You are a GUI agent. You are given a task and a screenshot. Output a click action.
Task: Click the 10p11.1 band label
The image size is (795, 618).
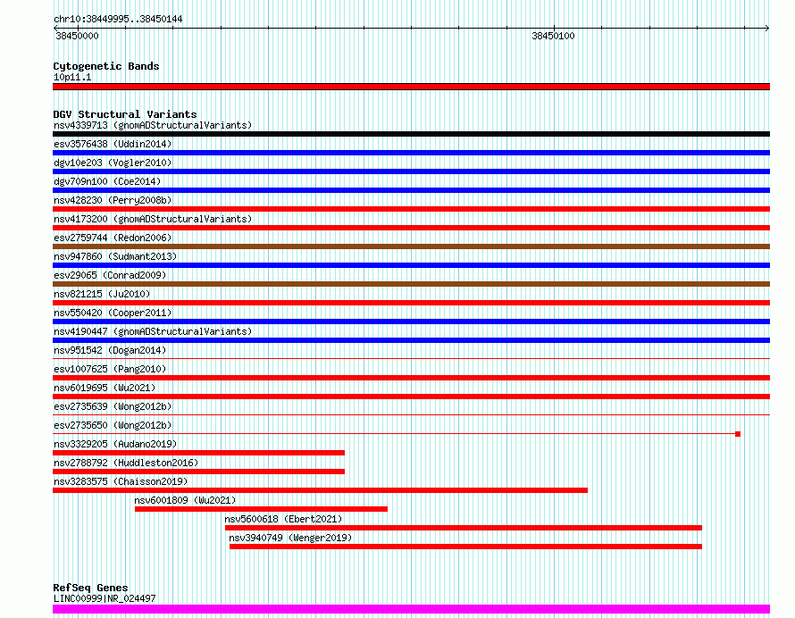(x=72, y=77)
